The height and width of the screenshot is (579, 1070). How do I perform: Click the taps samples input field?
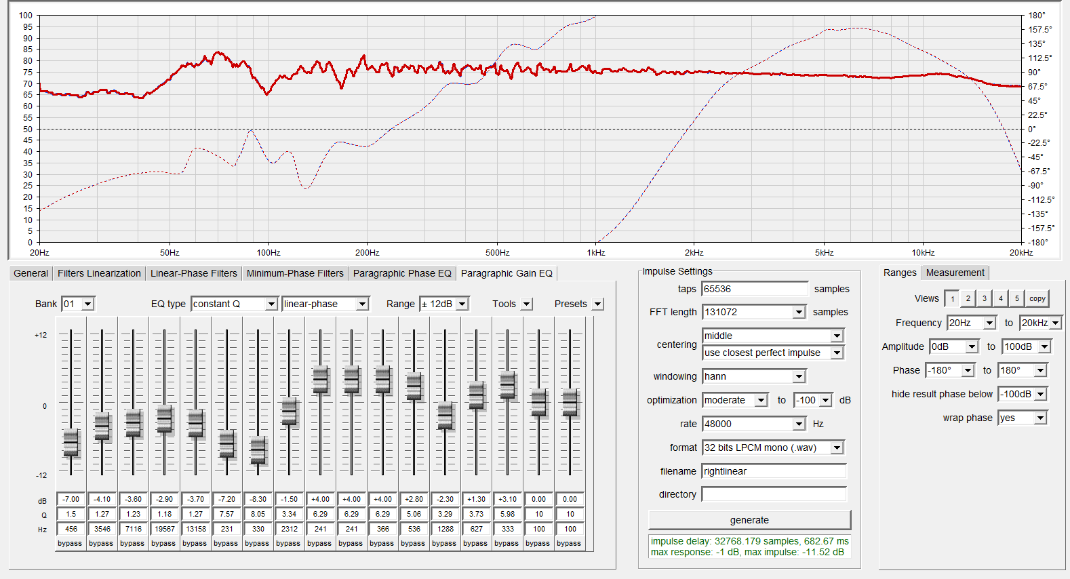(755, 289)
